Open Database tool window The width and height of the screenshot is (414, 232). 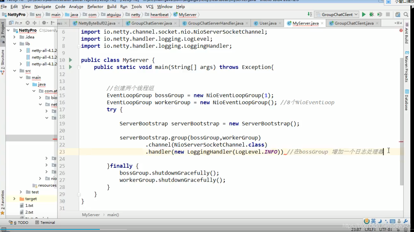407,100
